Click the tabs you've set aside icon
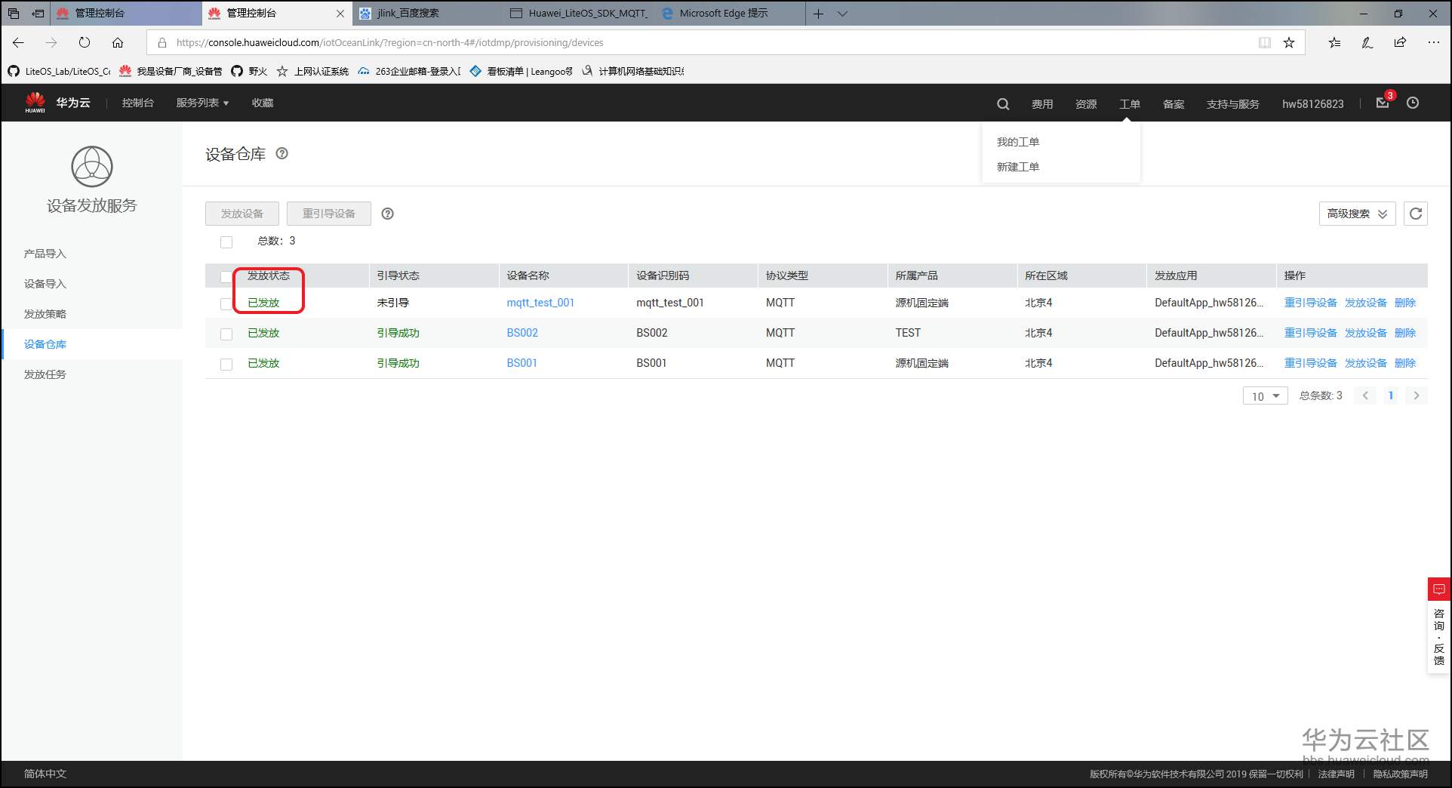 [x=14, y=14]
